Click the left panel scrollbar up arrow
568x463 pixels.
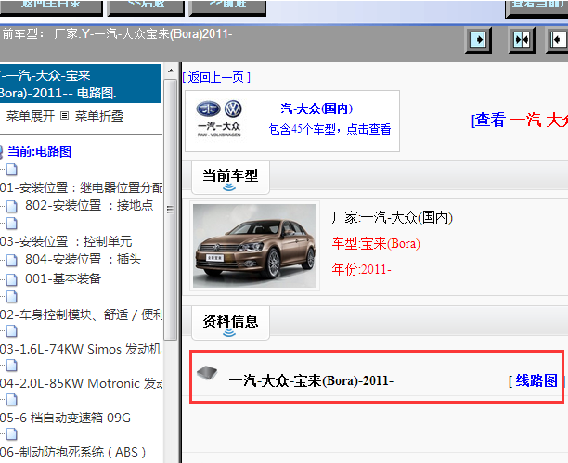171,71
